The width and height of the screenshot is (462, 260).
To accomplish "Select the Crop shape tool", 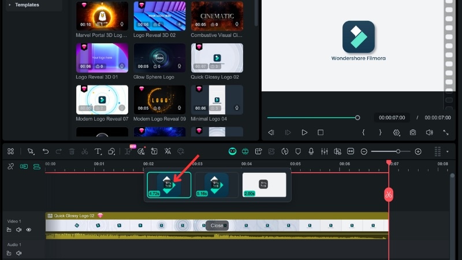I will (x=111, y=151).
